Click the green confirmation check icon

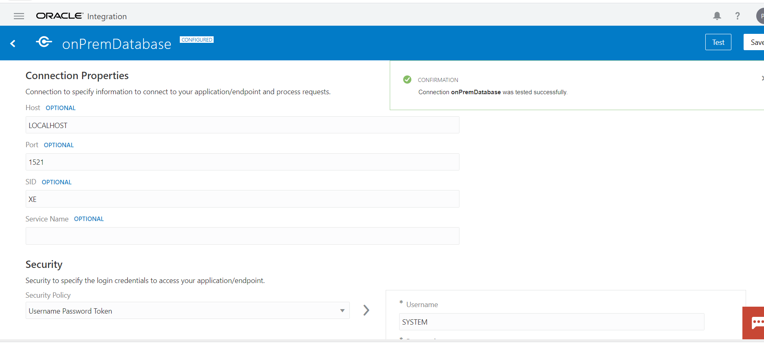pyautogui.click(x=407, y=80)
